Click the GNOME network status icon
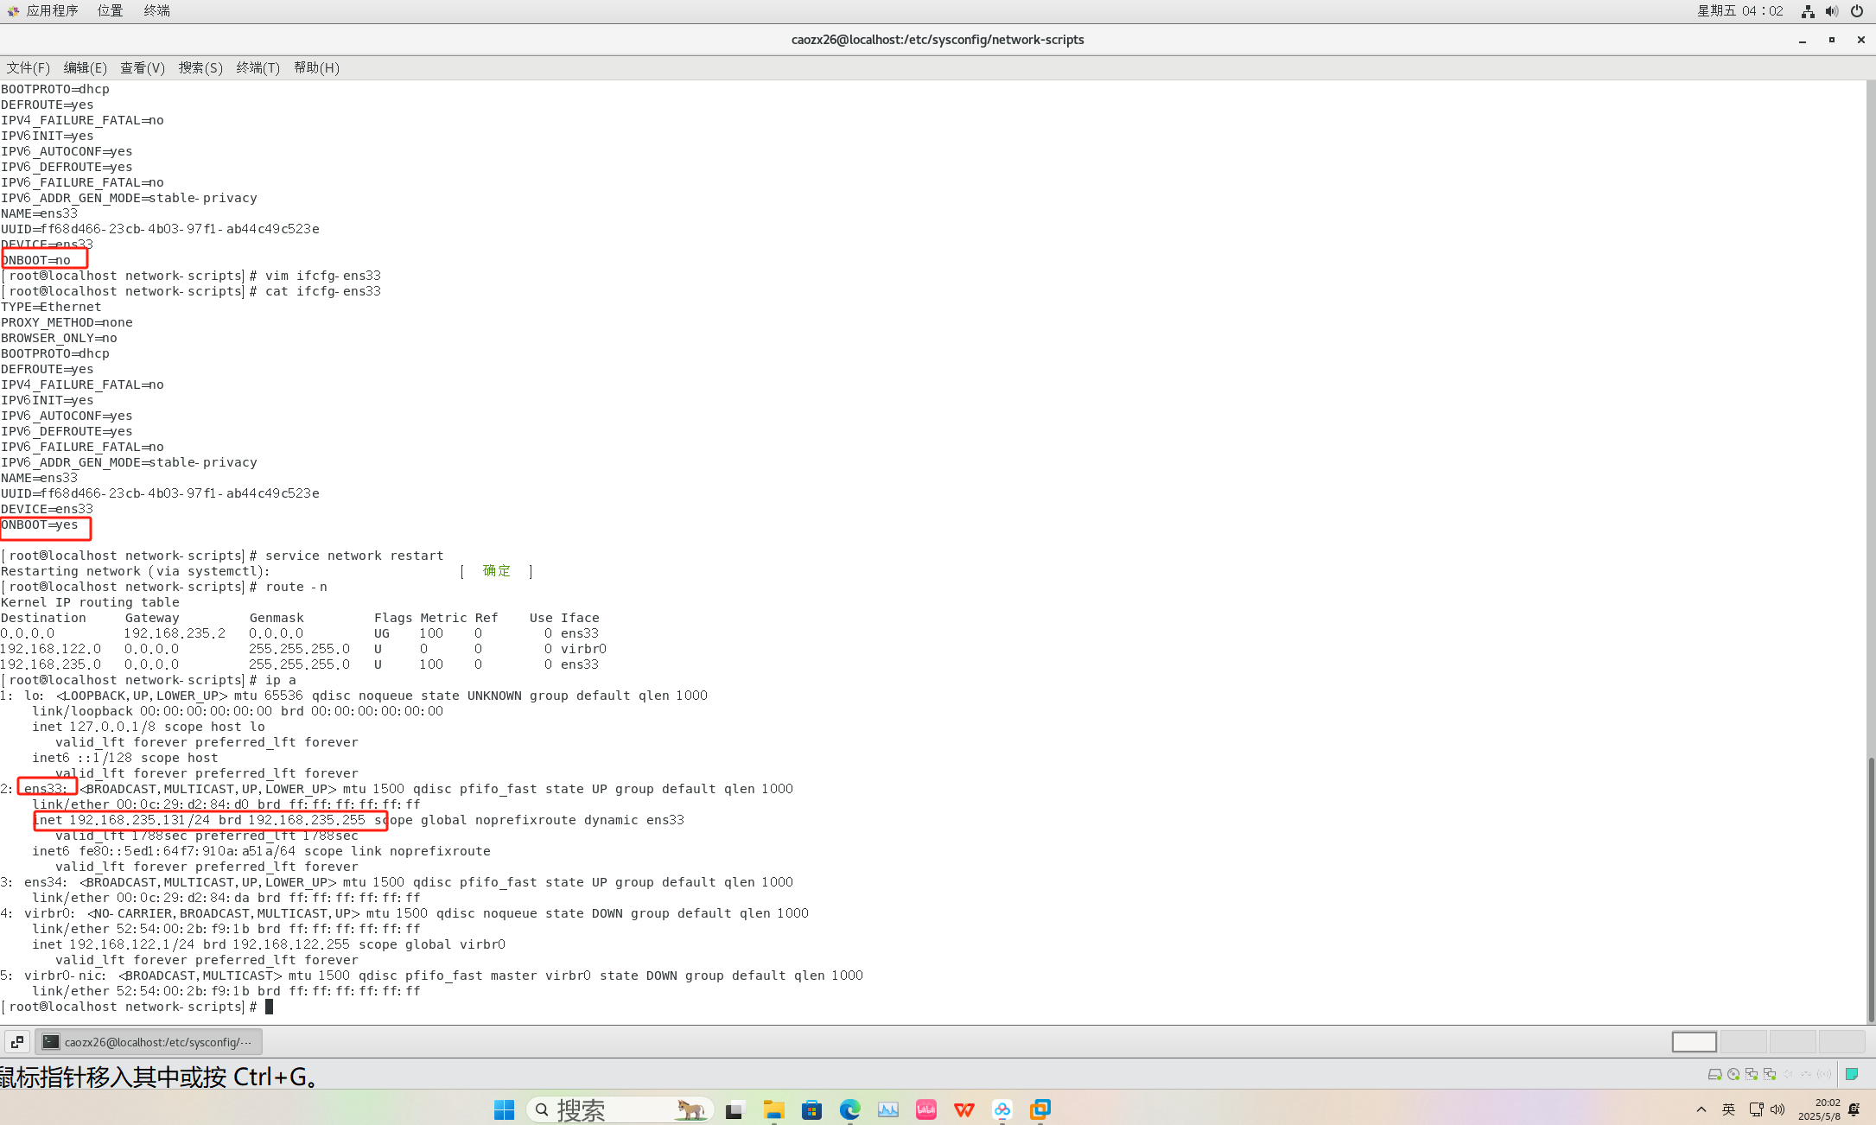This screenshot has height=1125, width=1876. tap(1807, 11)
